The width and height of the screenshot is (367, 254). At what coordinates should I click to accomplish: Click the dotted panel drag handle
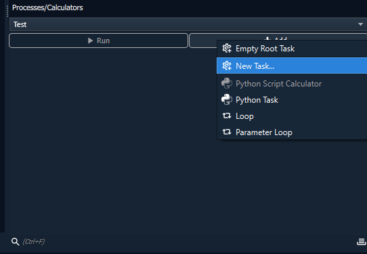[7, 11]
